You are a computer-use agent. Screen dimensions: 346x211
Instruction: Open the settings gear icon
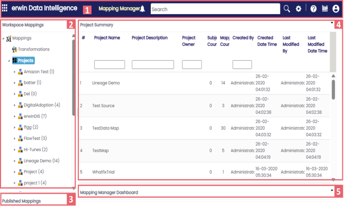pos(298,9)
